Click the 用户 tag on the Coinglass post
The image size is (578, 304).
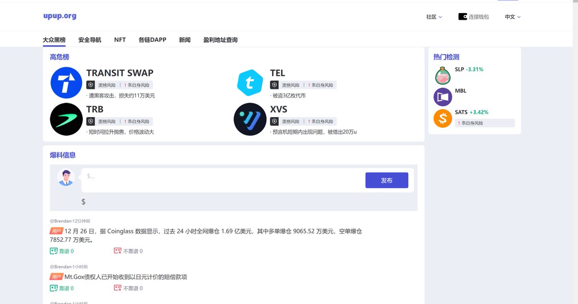point(56,231)
